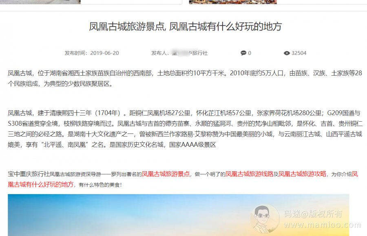367x236 pixels.
Task: Click the comment bubble icon
Action: 243,53
